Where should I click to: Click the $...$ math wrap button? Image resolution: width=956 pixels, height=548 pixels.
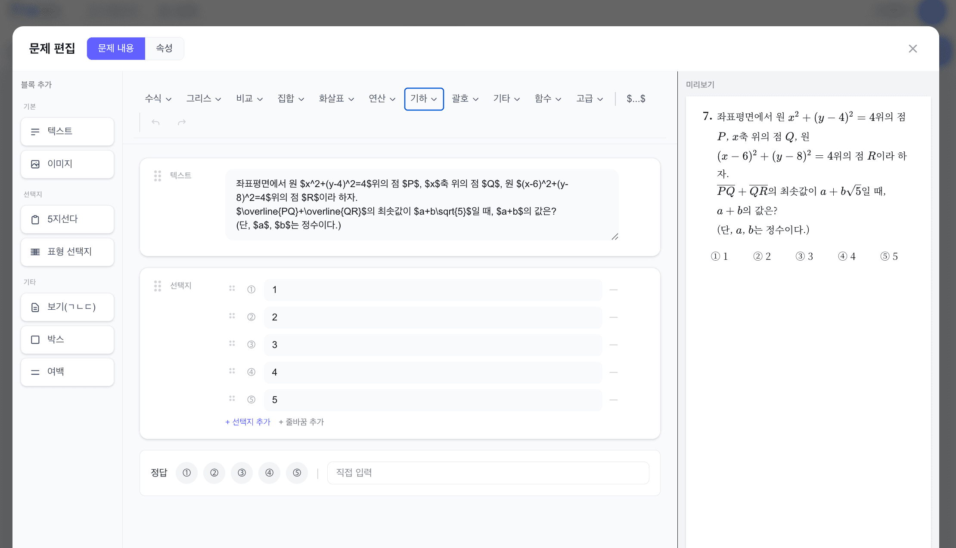pos(636,99)
